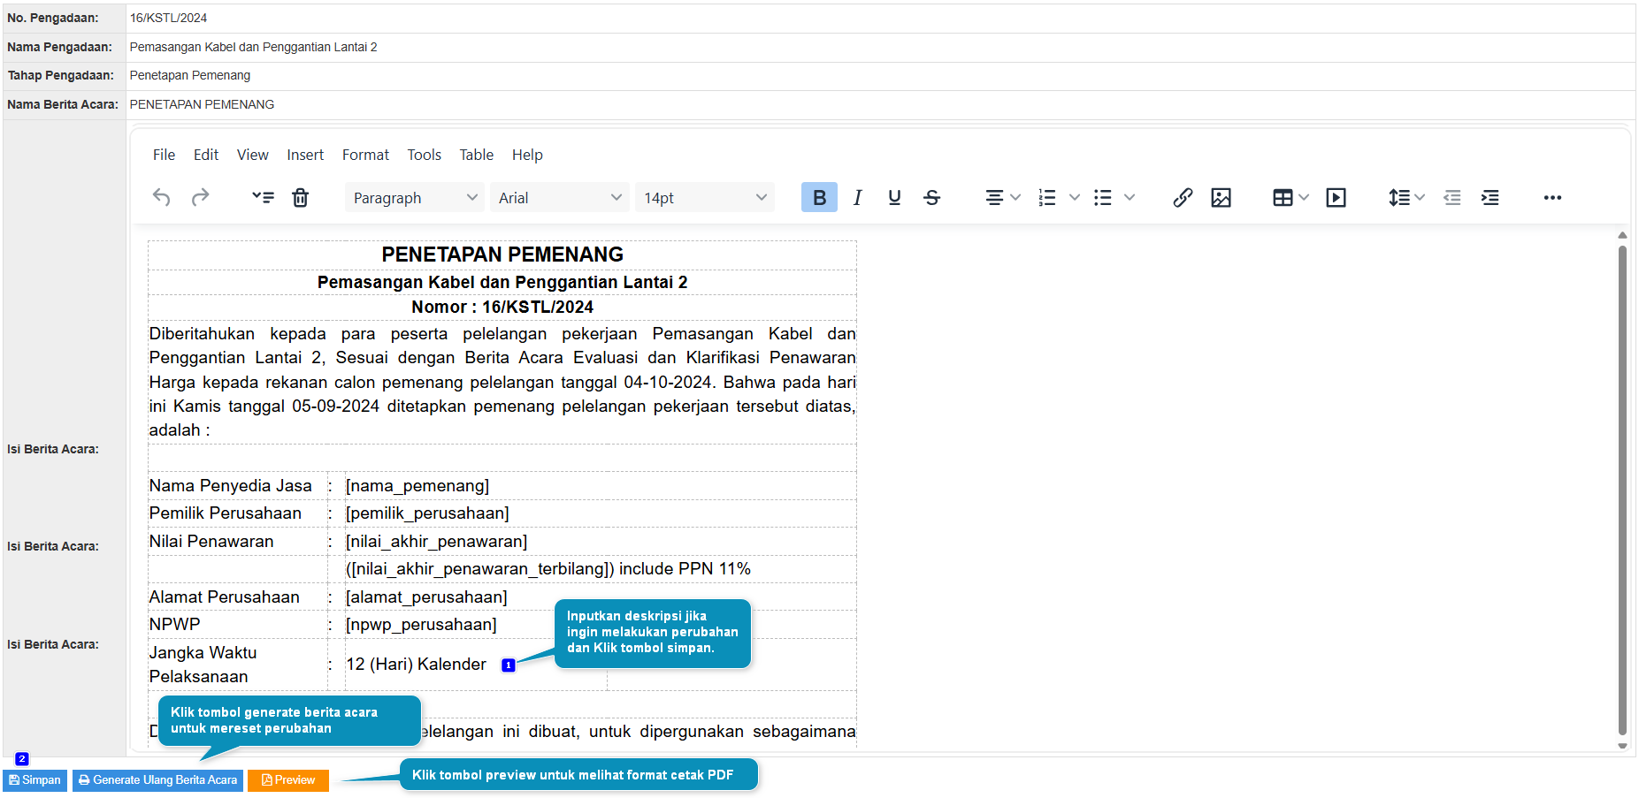Increase indent with the indent icon
Screen dimensions: 1639x798
1490,197
